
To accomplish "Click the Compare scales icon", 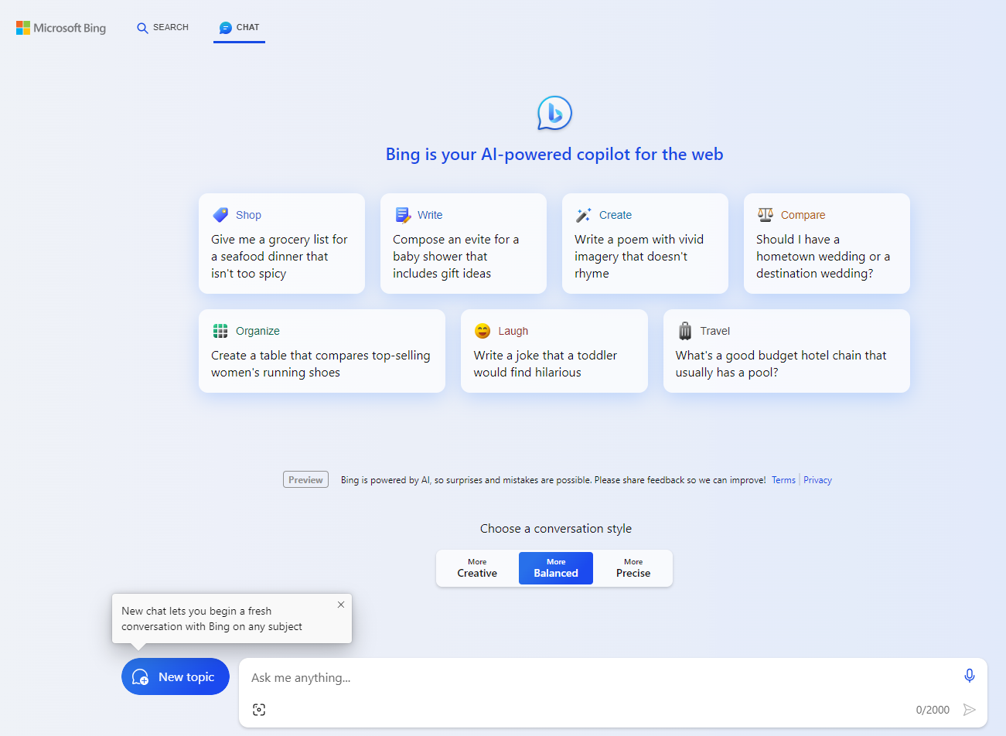I will point(766,214).
